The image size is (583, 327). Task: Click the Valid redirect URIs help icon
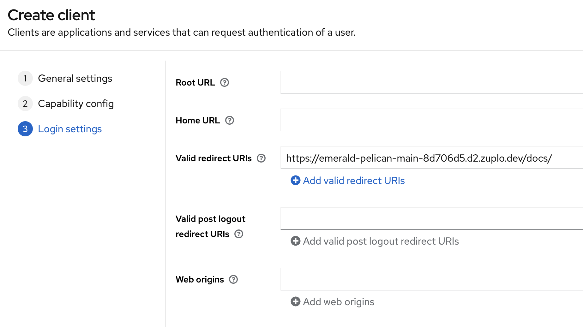tap(261, 158)
